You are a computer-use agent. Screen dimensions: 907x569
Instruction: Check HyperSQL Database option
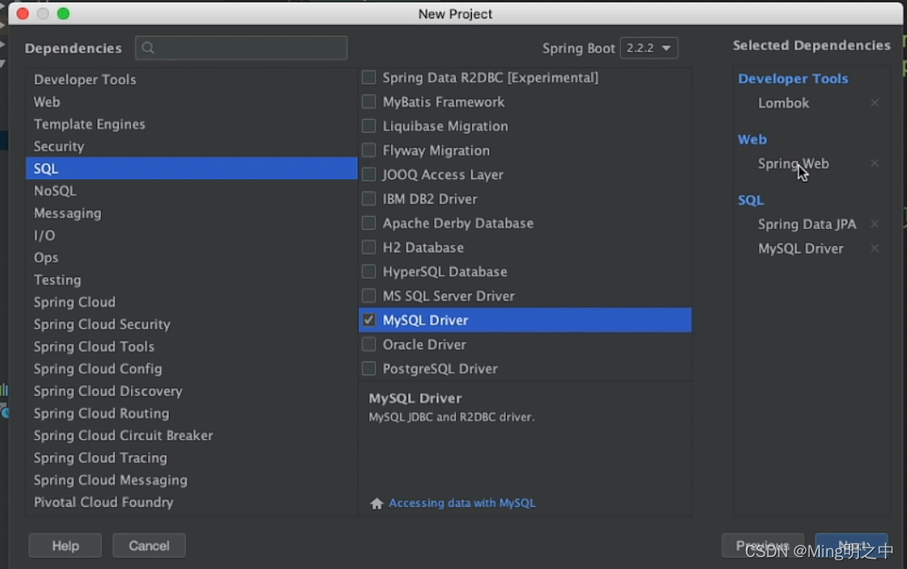tap(369, 272)
